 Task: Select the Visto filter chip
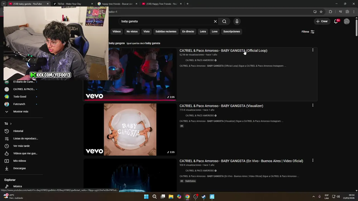pyautogui.click(x=147, y=32)
